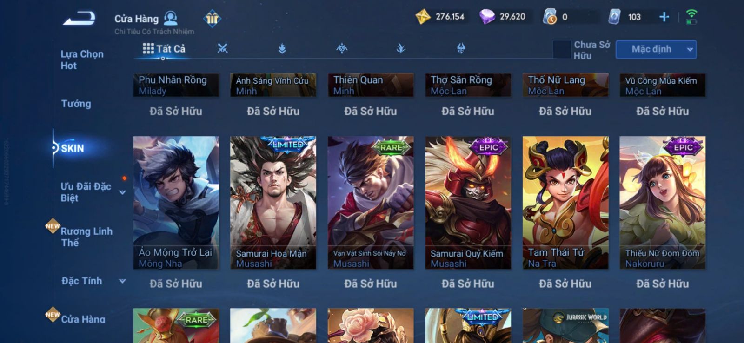Select the Tất Cả tab
The width and height of the screenshot is (744, 343).
point(164,49)
